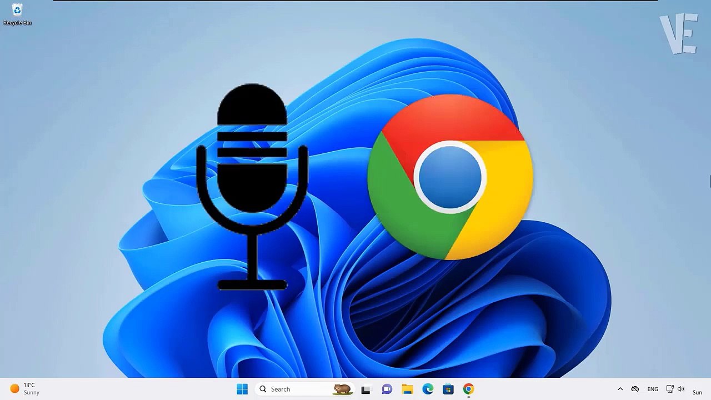Click the volume speaker tray icon
The height and width of the screenshot is (400, 711).
[x=681, y=389]
